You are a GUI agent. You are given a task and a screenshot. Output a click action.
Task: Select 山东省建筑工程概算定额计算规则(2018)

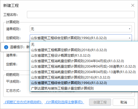pyautogui.click(x=84, y=50)
